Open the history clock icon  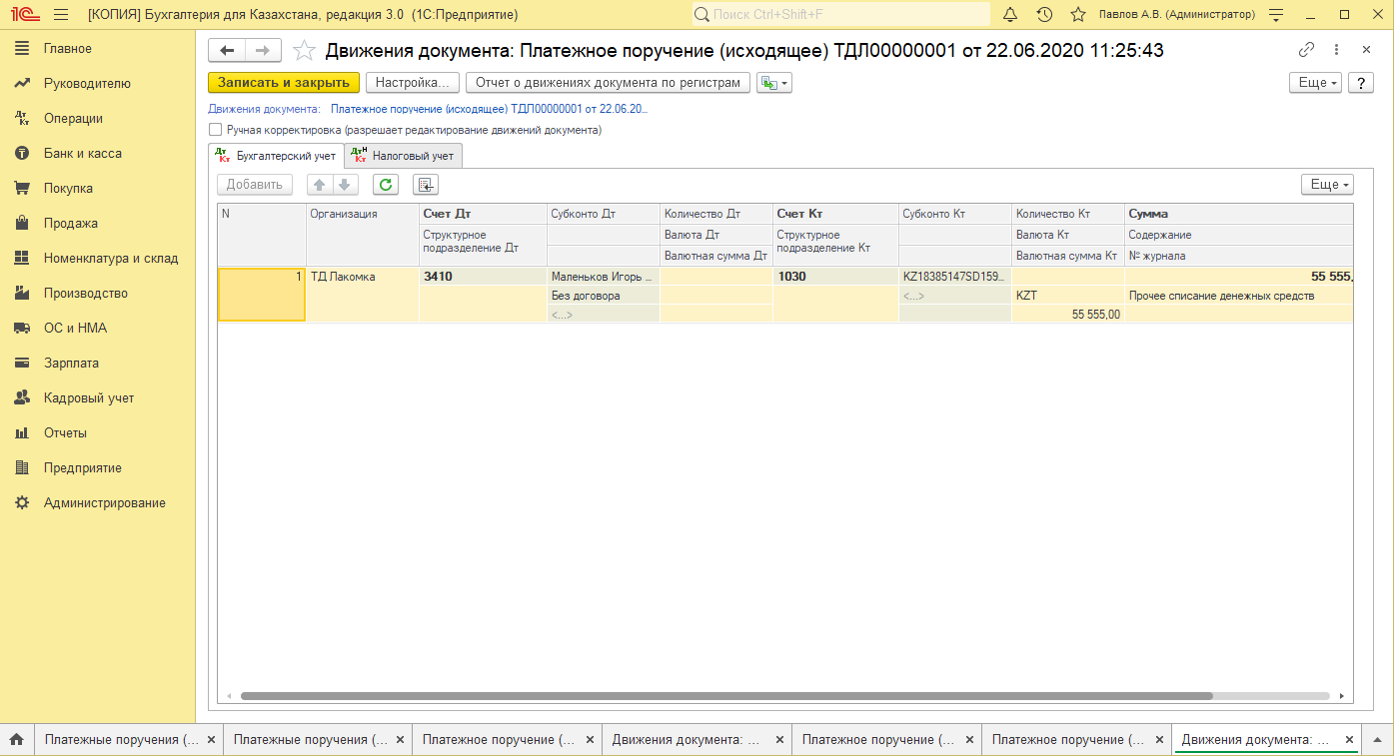point(1044,14)
